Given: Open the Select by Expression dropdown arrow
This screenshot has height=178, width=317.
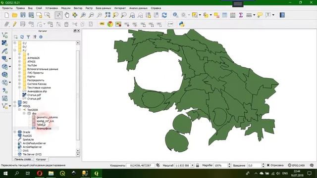Looking at the screenshot, I should [211, 15].
